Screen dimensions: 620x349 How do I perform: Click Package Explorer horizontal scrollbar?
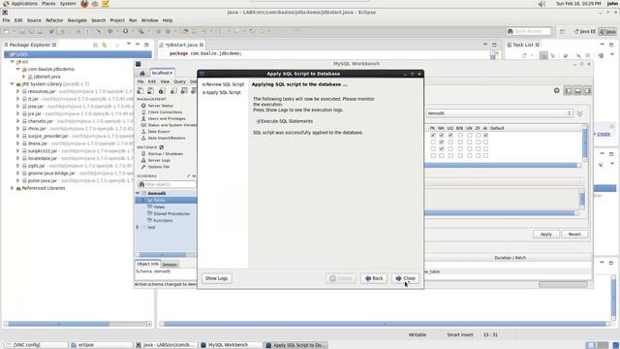(77, 324)
